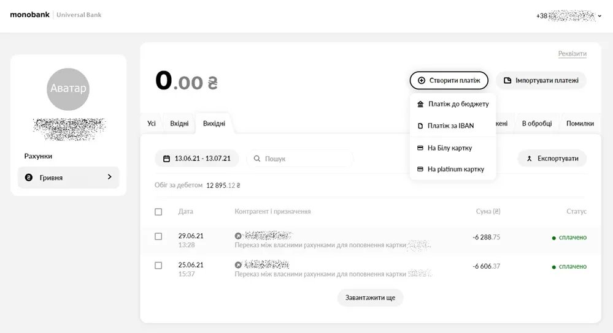613x333 pixels.
Task: Toggle the select-all checkbox in table header
Action: (158, 212)
